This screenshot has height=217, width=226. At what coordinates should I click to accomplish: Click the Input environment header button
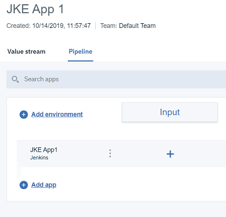(169, 112)
